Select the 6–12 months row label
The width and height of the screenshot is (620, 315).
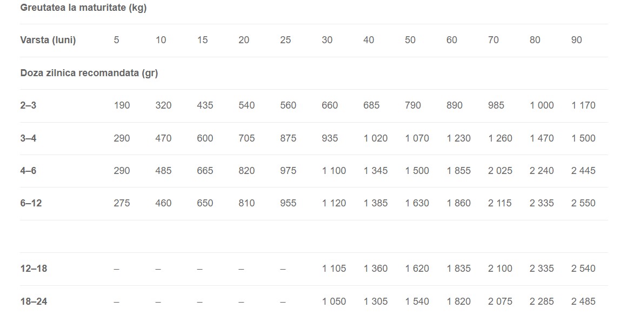coord(31,203)
